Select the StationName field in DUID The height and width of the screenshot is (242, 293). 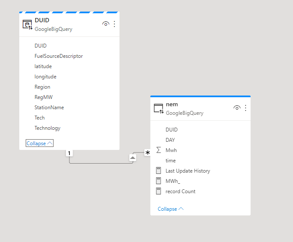click(49, 108)
